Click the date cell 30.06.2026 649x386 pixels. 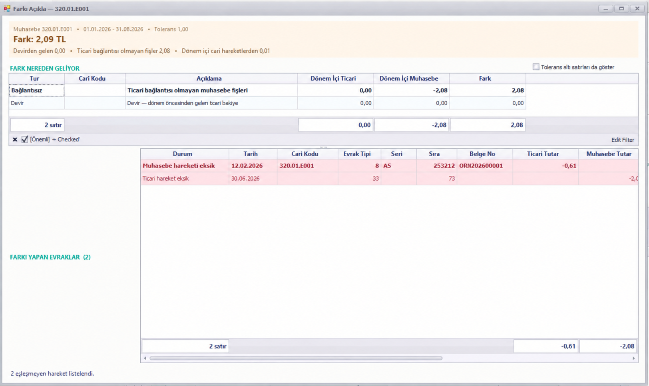pyautogui.click(x=253, y=179)
